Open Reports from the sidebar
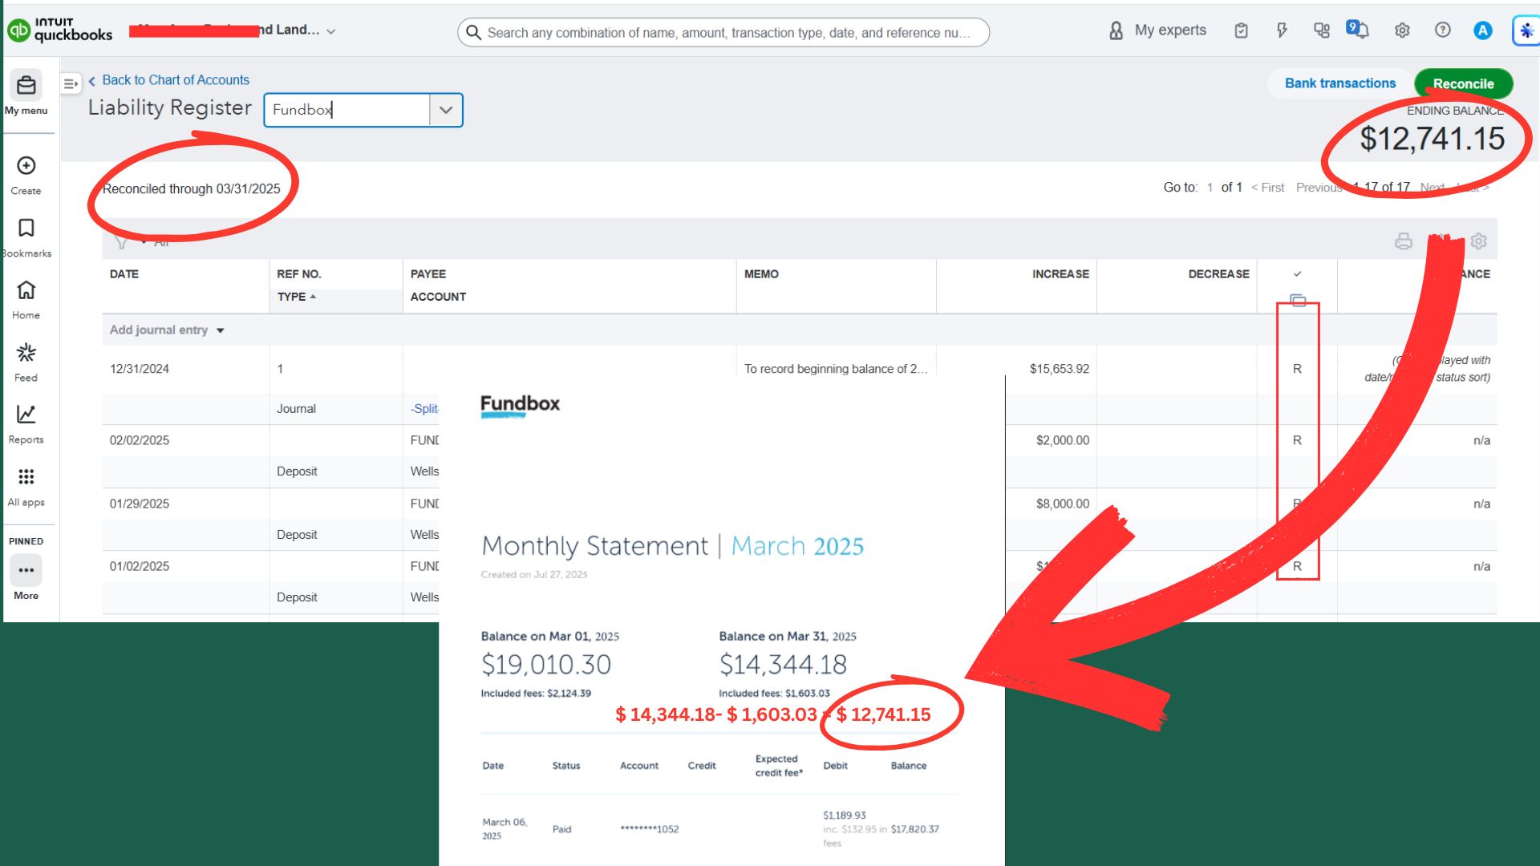Viewport: 1540px width, 866px height. 26,423
